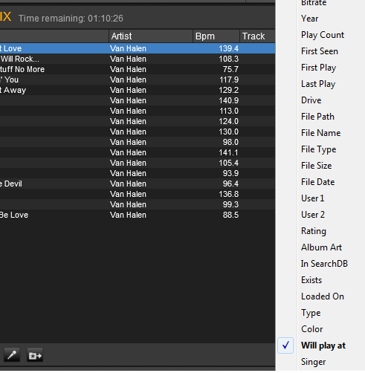Select the 'Away' track at 129.2 Bpm

138,90
